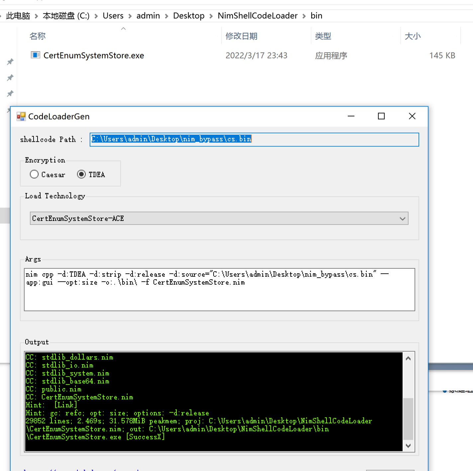Open Load Technology combo box
473x471 pixels.
click(x=219, y=219)
